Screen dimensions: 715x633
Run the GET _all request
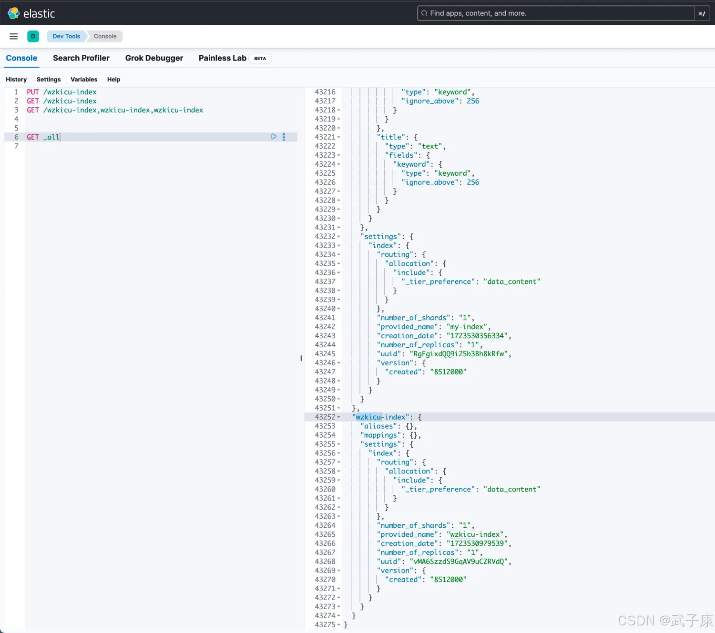[x=274, y=137]
